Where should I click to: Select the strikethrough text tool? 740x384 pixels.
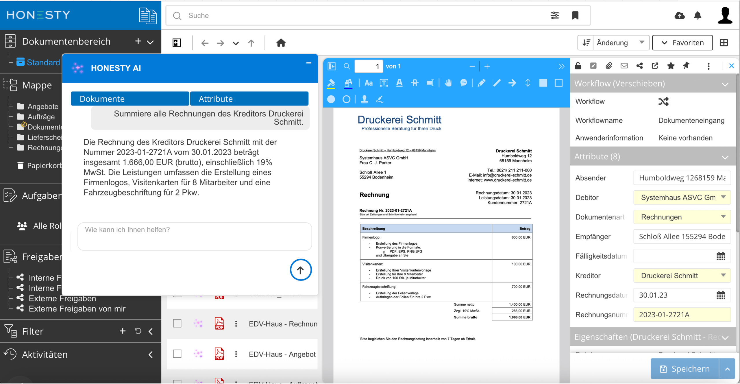415,83
